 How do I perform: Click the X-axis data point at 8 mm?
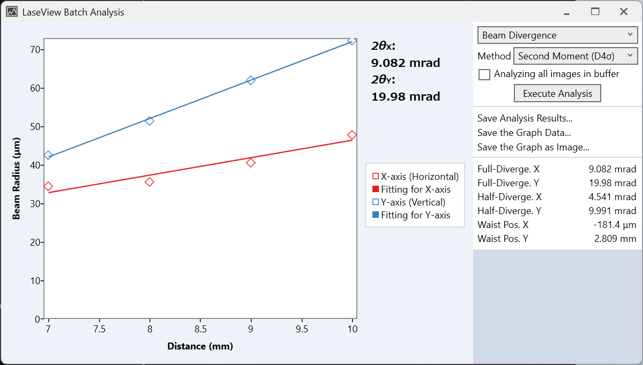point(149,182)
